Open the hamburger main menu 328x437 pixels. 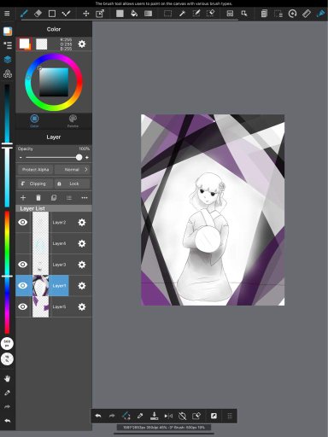[x=7, y=14]
